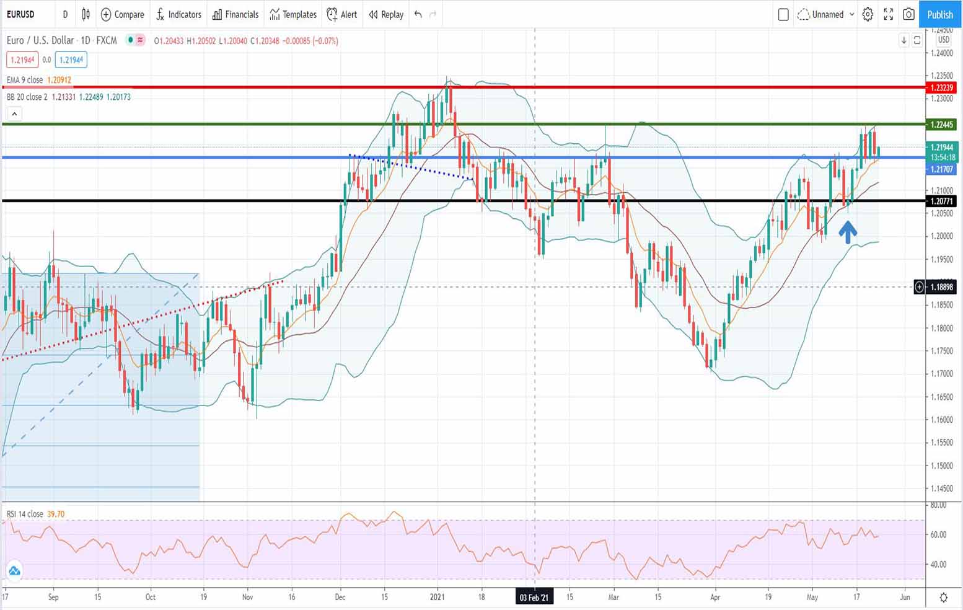The image size is (963, 610).
Task: Enter fullscreen chart mode
Action: tap(888, 14)
